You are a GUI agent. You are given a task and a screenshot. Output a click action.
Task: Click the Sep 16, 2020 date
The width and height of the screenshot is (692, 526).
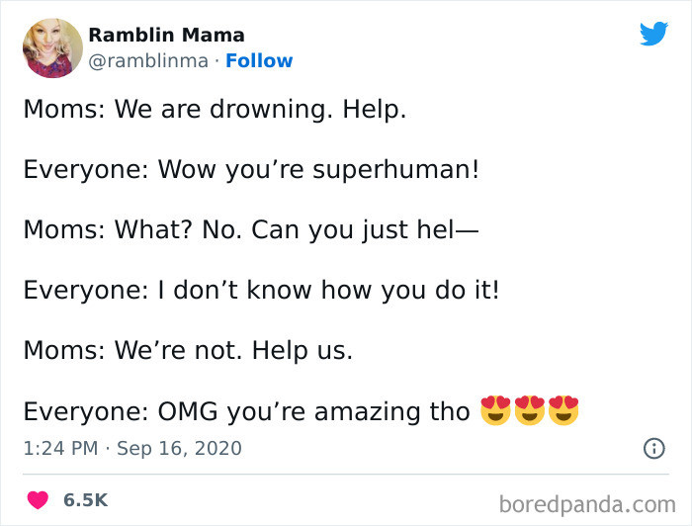179,448
